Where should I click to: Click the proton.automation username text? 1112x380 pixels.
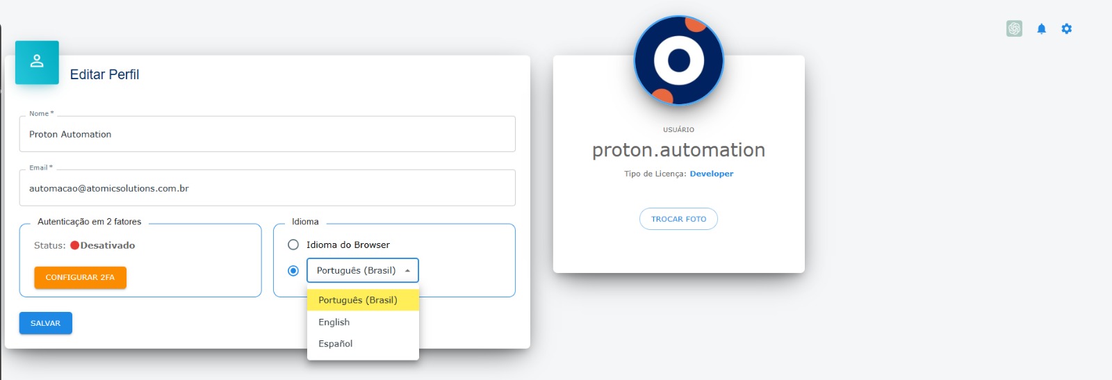(678, 150)
